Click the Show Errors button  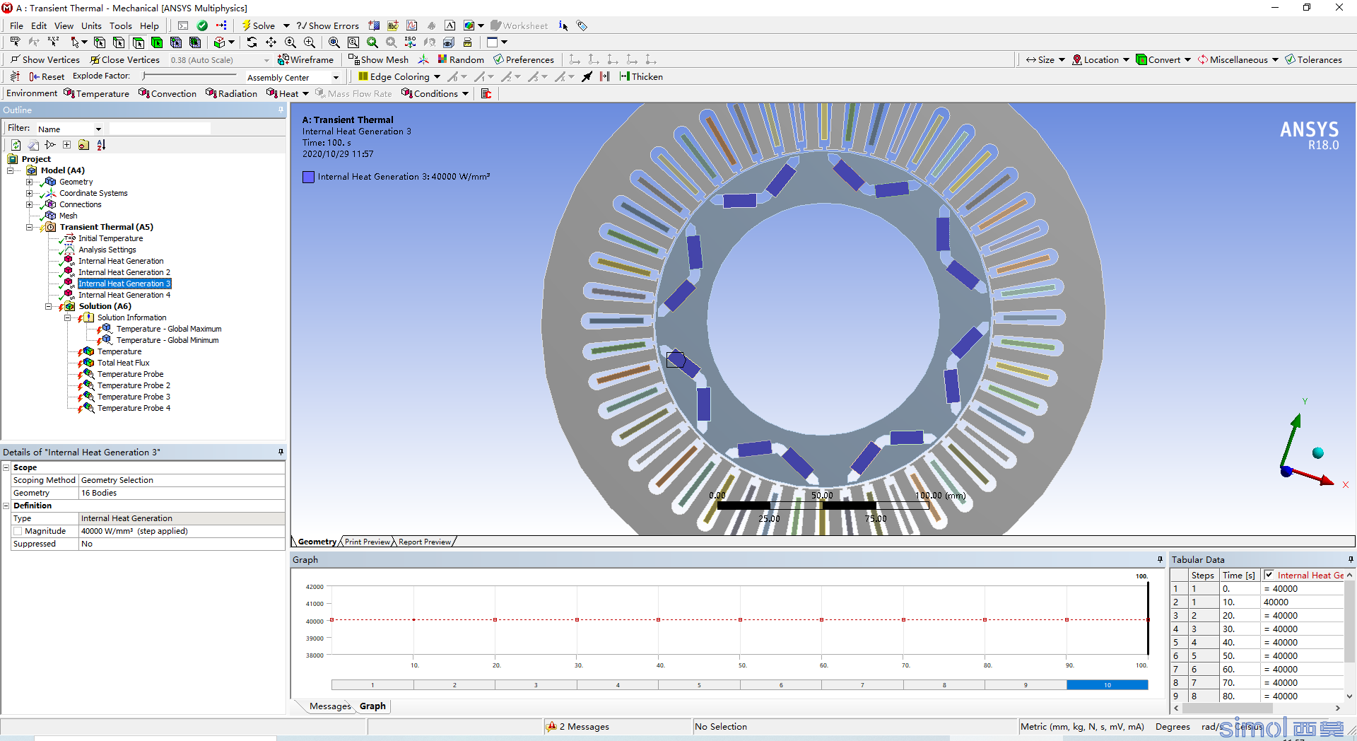[327, 25]
